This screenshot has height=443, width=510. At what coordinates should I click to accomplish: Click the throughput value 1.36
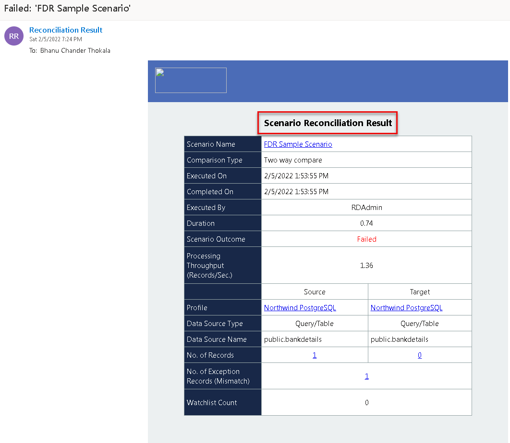pyautogui.click(x=366, y=265)
